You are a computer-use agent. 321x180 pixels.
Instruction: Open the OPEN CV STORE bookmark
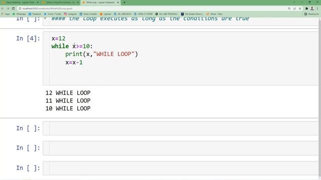tap(143, 14)
